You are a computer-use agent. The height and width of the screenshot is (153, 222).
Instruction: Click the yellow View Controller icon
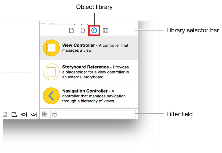tap(51, 48)
